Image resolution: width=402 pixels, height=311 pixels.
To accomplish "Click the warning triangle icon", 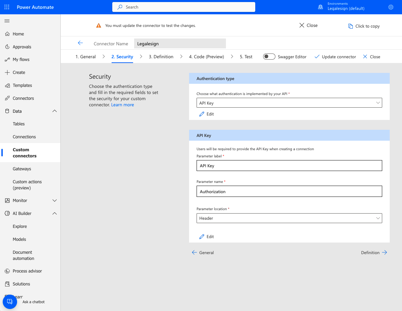I will [x=99, y=26].
